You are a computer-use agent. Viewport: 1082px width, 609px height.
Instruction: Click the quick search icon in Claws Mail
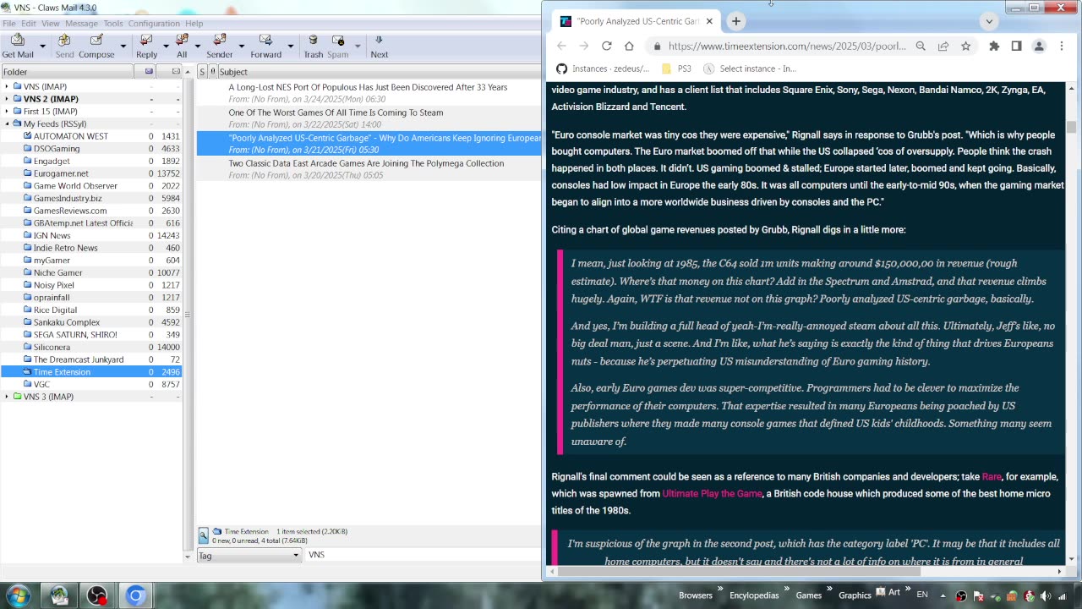click(203, 535)
